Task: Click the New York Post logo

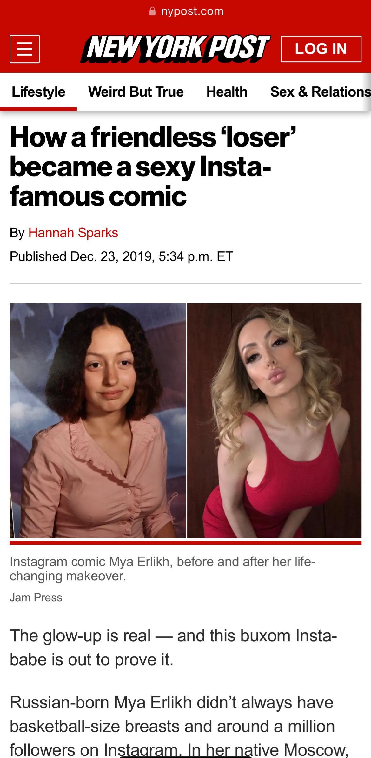Action: (175, 48)
